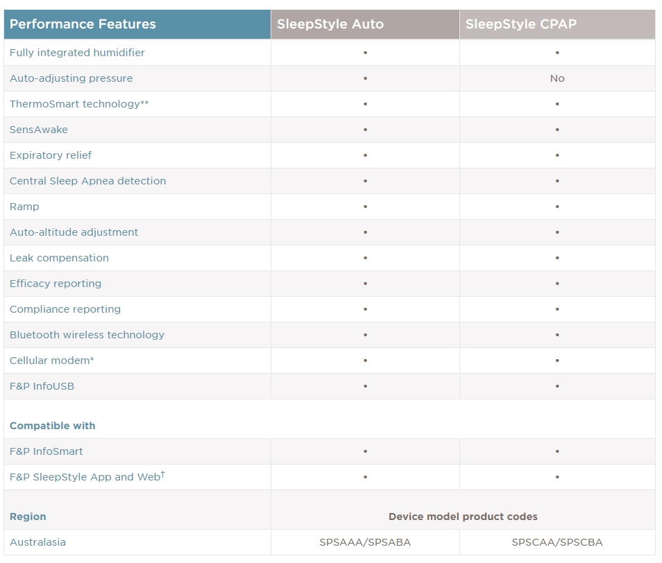The image size is (662, 563).
Task: Click the SPSAAA/SPSABA product code cell
Action: coord(365,542)
